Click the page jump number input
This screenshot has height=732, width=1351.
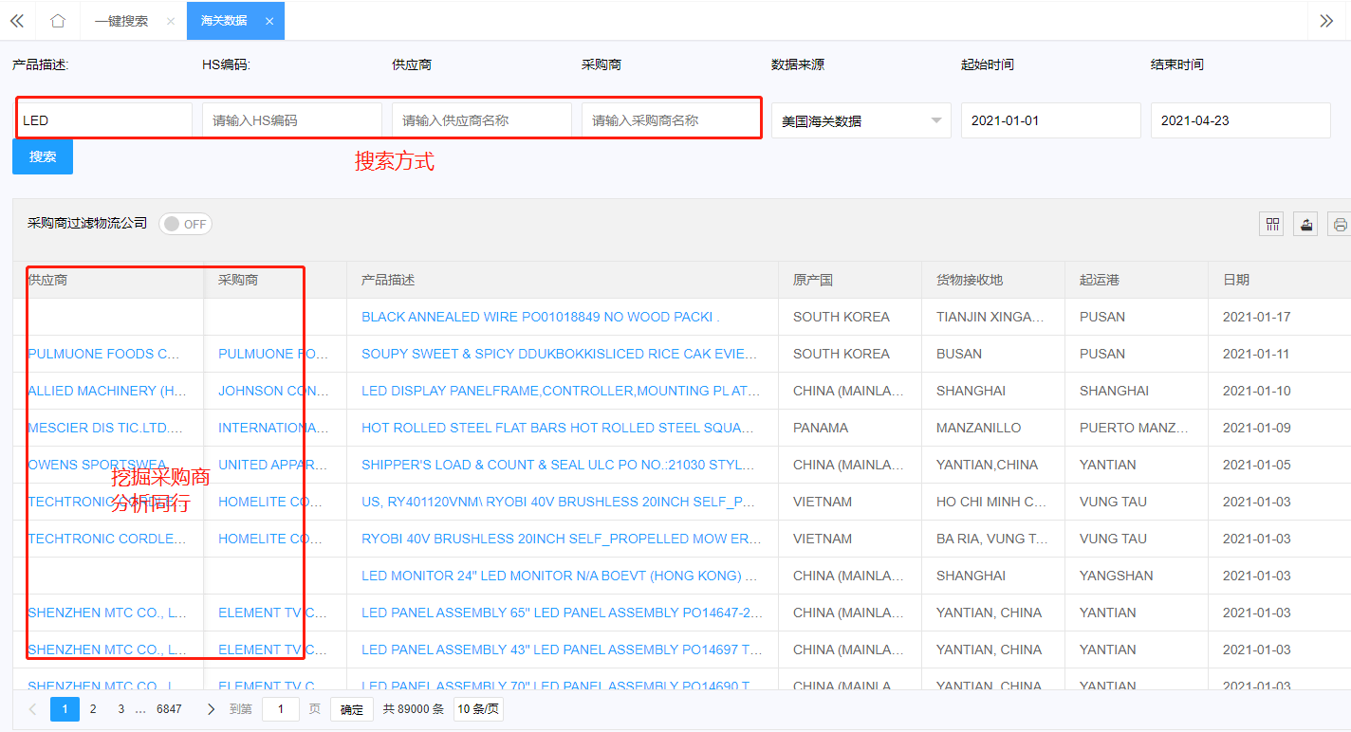click(281, 709)
